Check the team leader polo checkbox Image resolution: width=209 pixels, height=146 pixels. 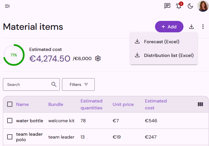pyautogui.click(x=10, y=137)
